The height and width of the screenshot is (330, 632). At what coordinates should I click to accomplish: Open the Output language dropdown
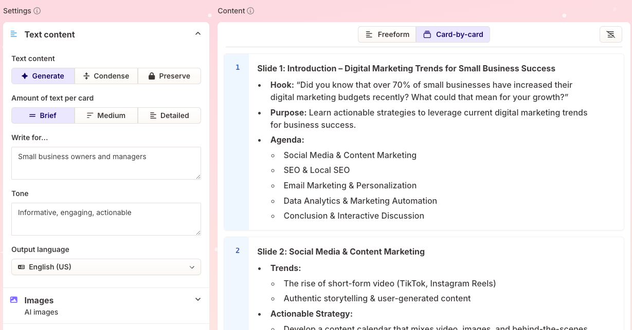[x=106, y=267]
